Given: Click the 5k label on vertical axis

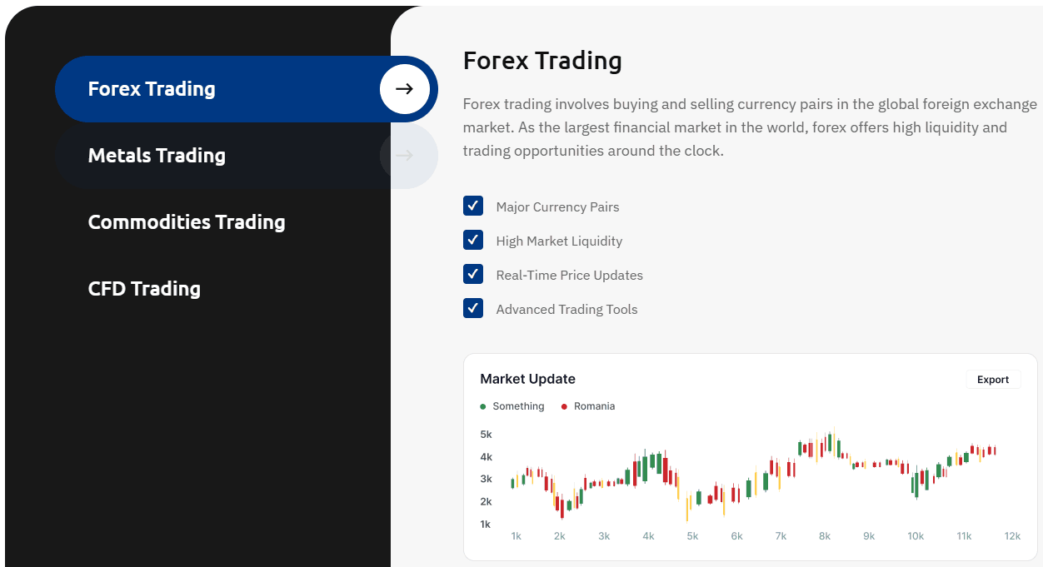Looking at the screenshot, I should 486,435.
